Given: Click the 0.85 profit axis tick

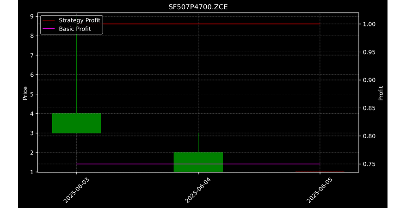Looking at the screenshot, I should 369,108.
